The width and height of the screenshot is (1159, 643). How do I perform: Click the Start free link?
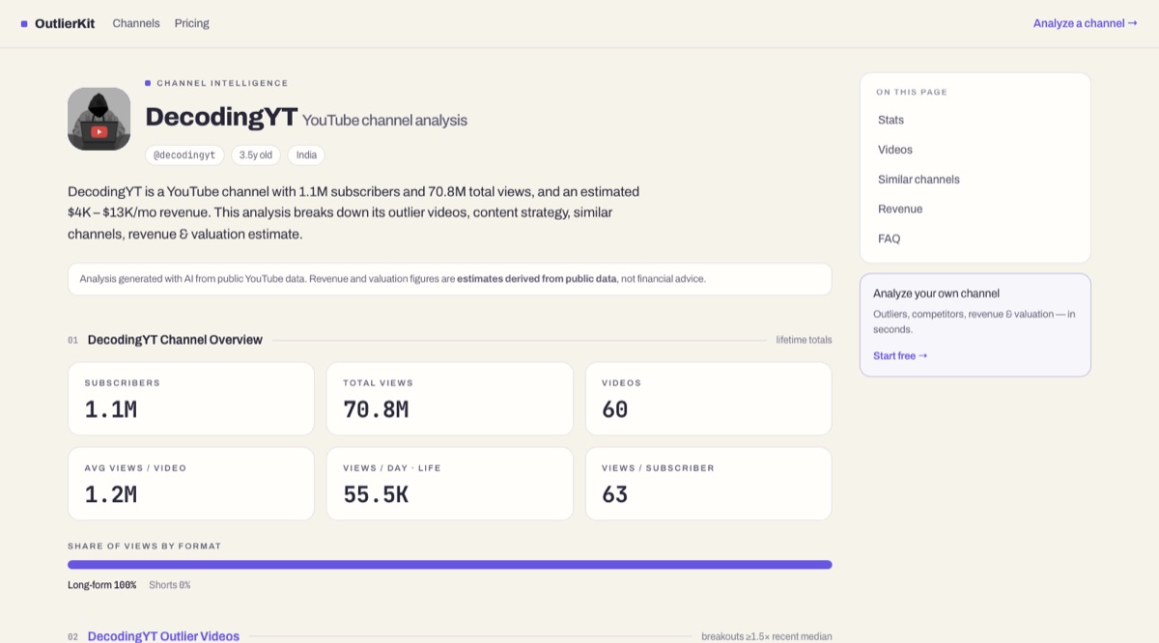click(900, 355)
